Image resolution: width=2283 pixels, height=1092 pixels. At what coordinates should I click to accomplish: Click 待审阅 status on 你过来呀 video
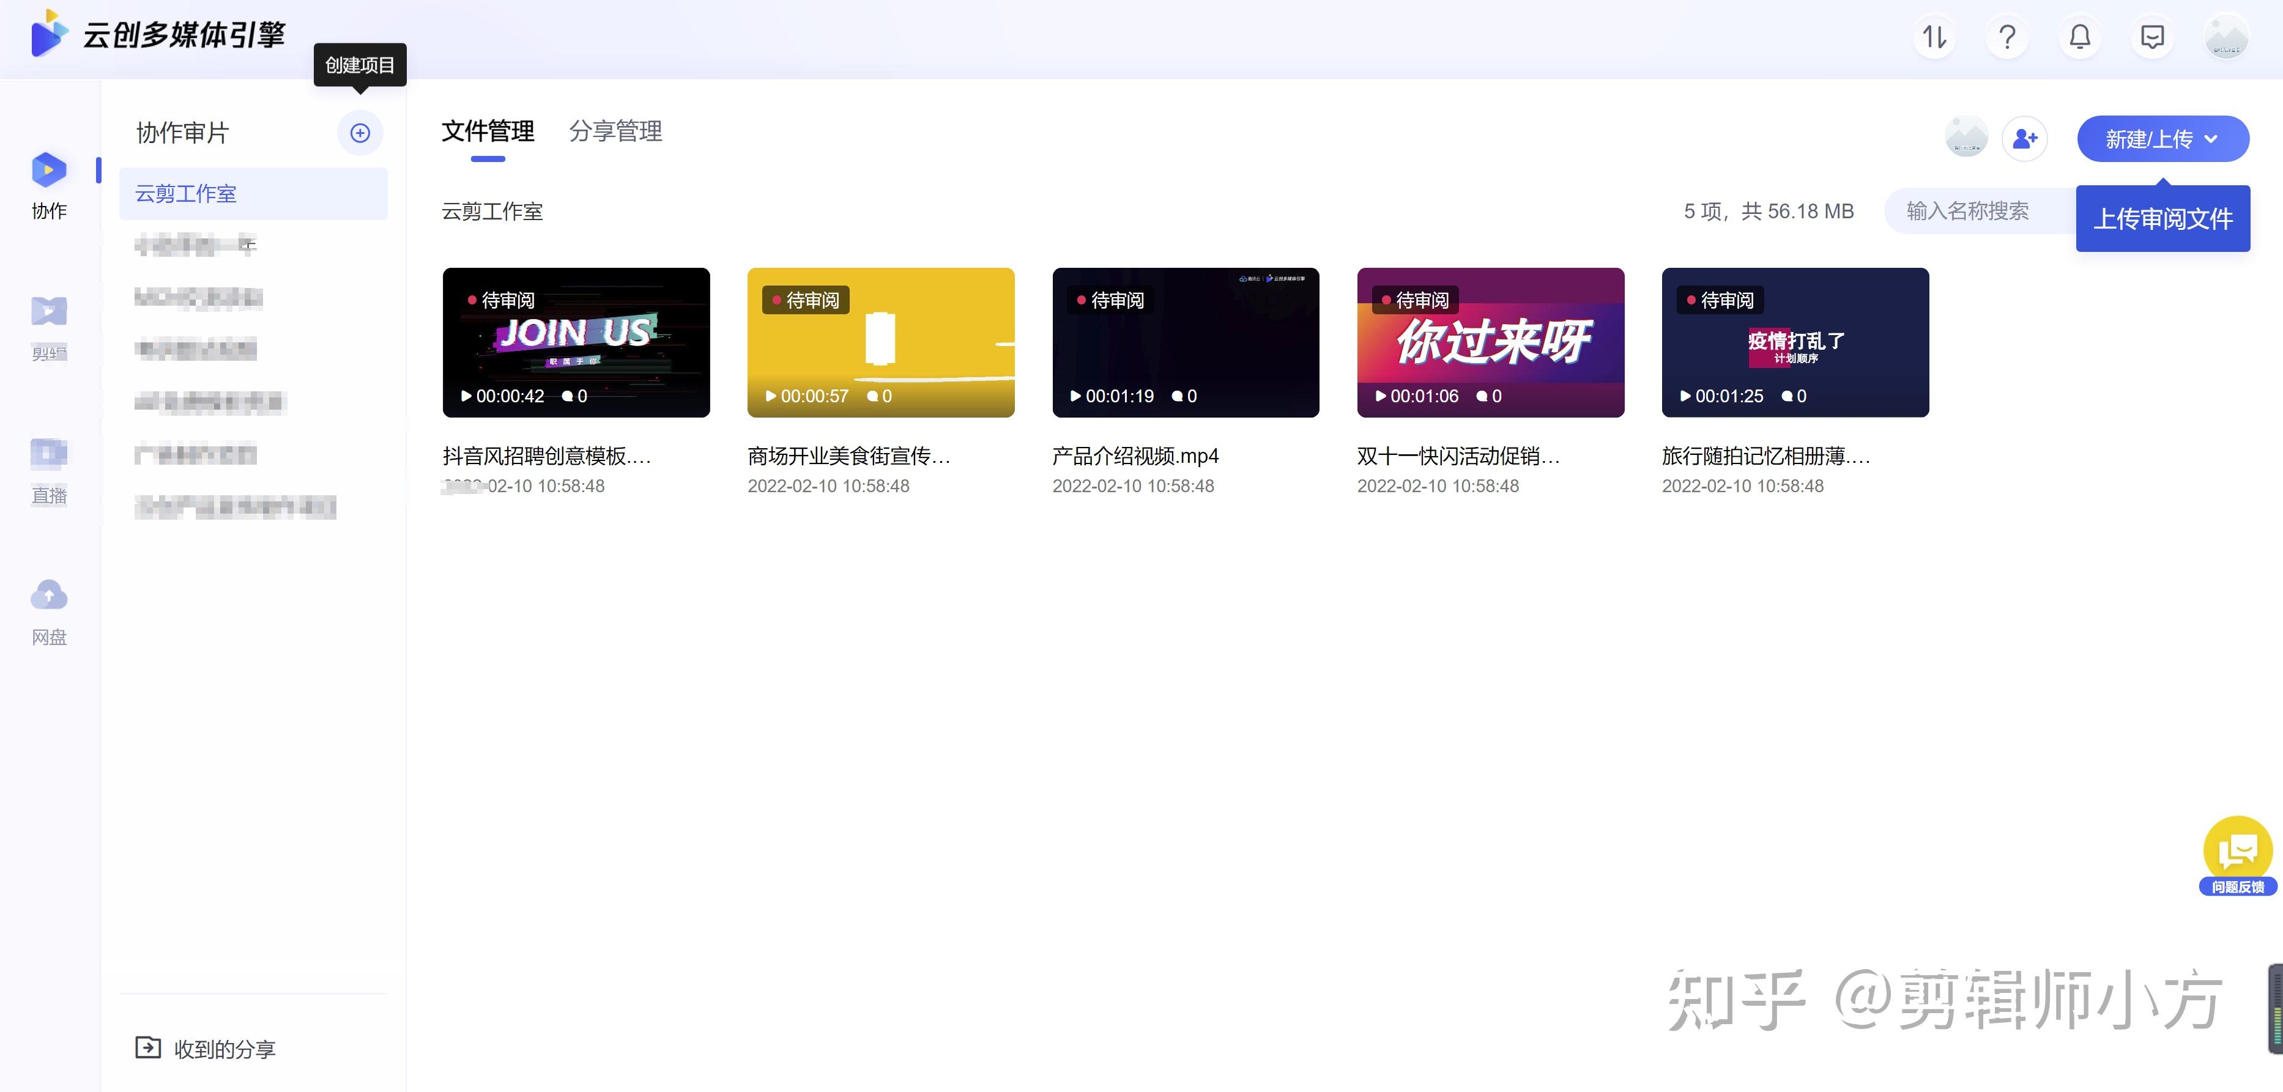point(1416,300)
